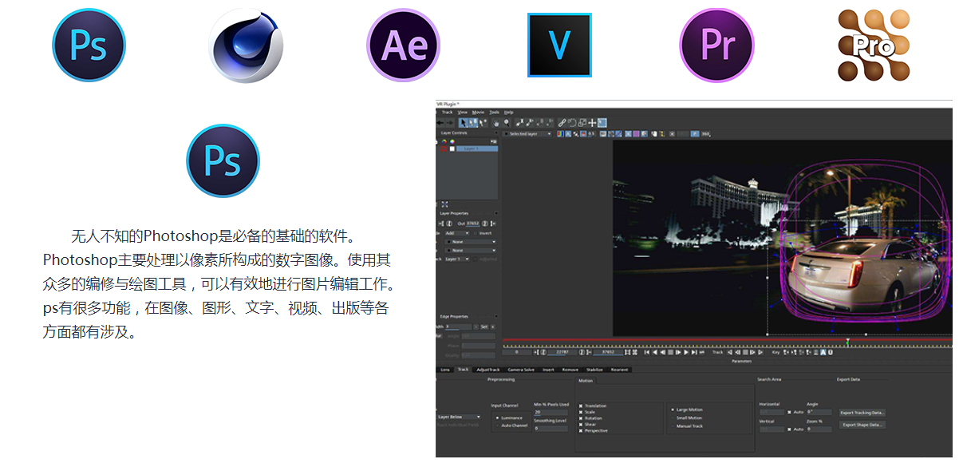Select the add point tool beside pointer tools
The image size is (963, 467).
[483, 123]
